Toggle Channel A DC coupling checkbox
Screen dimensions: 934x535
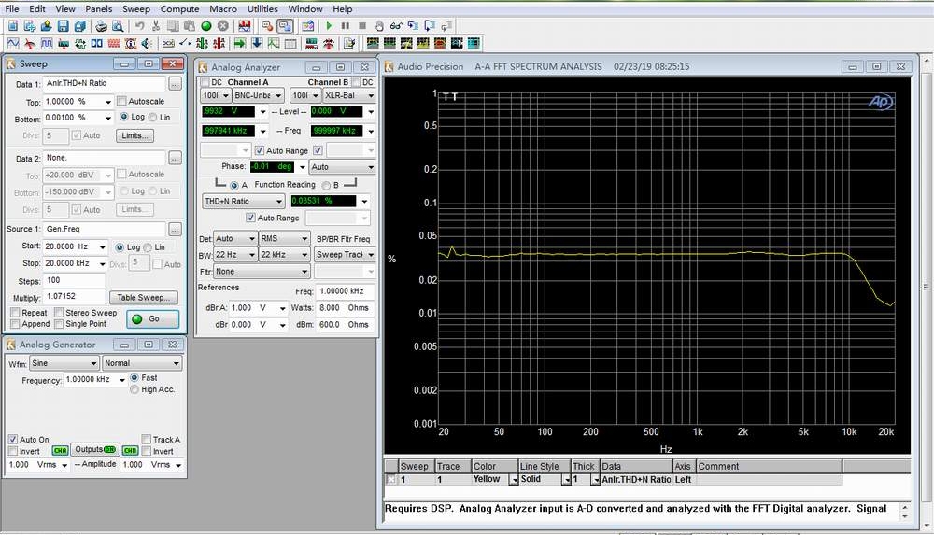[x=205, y=82]
